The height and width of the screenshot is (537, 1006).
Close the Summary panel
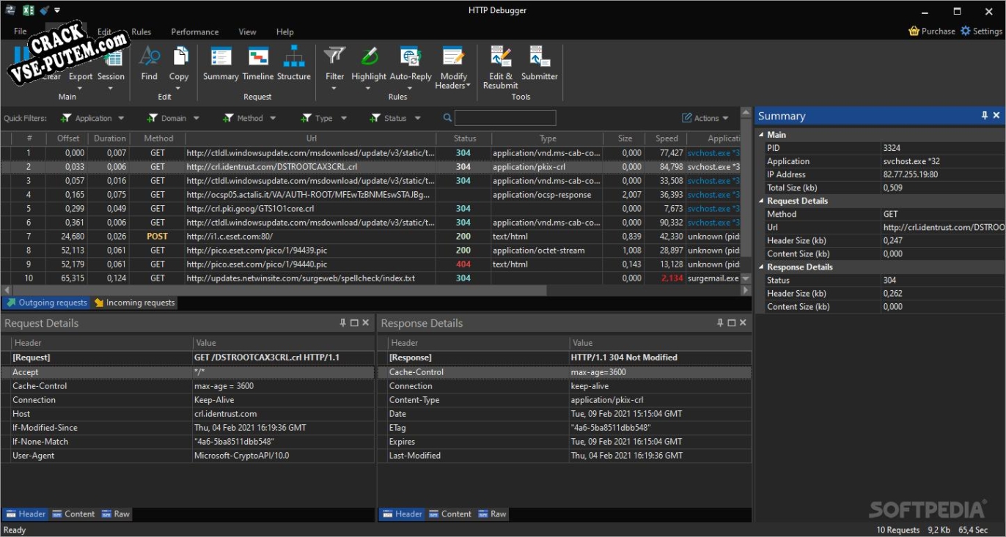[x=996, y=116]
